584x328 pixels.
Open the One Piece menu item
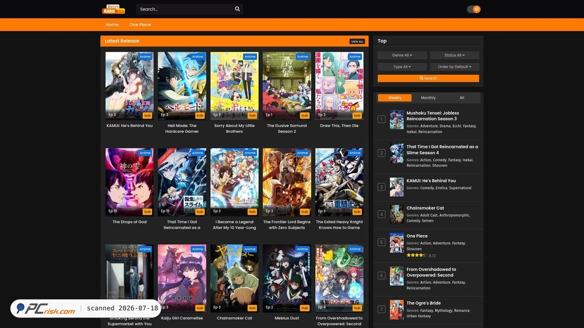click(x=140, y=24)
